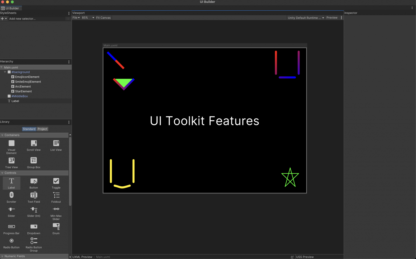Select the Tree View library icon
The width and height of the screenshot is (416, 259).
point(11,160)
